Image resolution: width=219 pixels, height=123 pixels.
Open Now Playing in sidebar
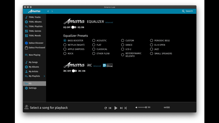click(34, 55)
